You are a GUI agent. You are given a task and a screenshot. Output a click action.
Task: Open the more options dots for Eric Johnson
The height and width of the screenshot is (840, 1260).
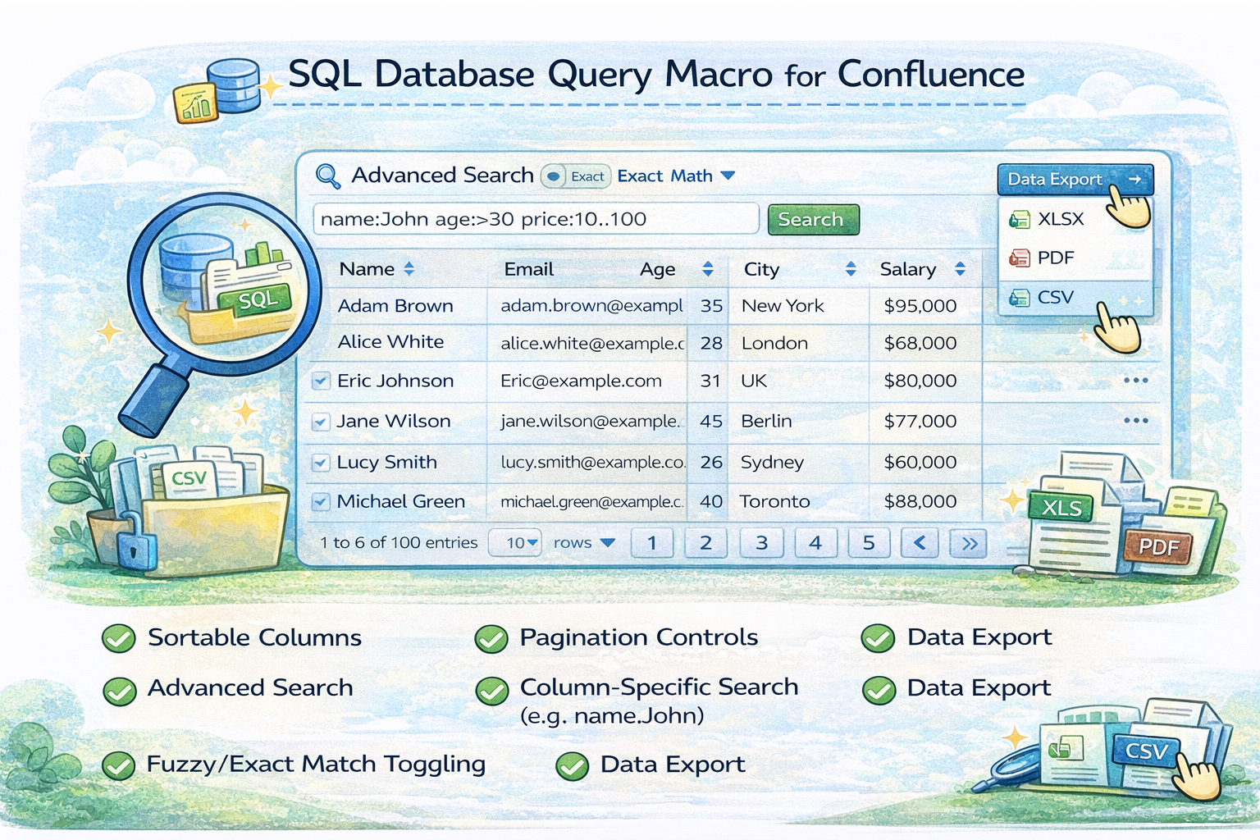click(1136, 381)
